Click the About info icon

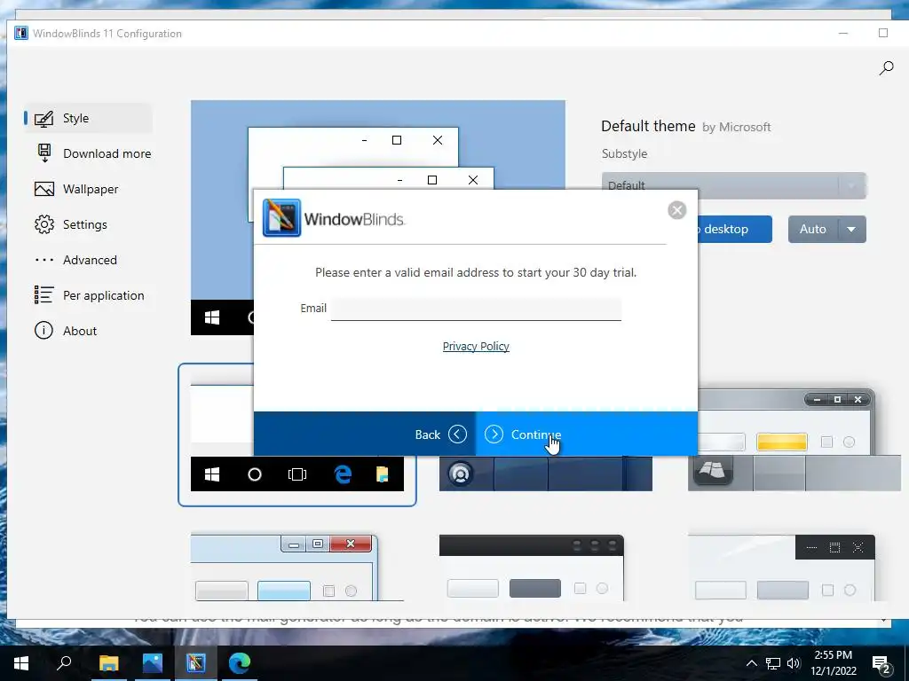click(44, 331)
